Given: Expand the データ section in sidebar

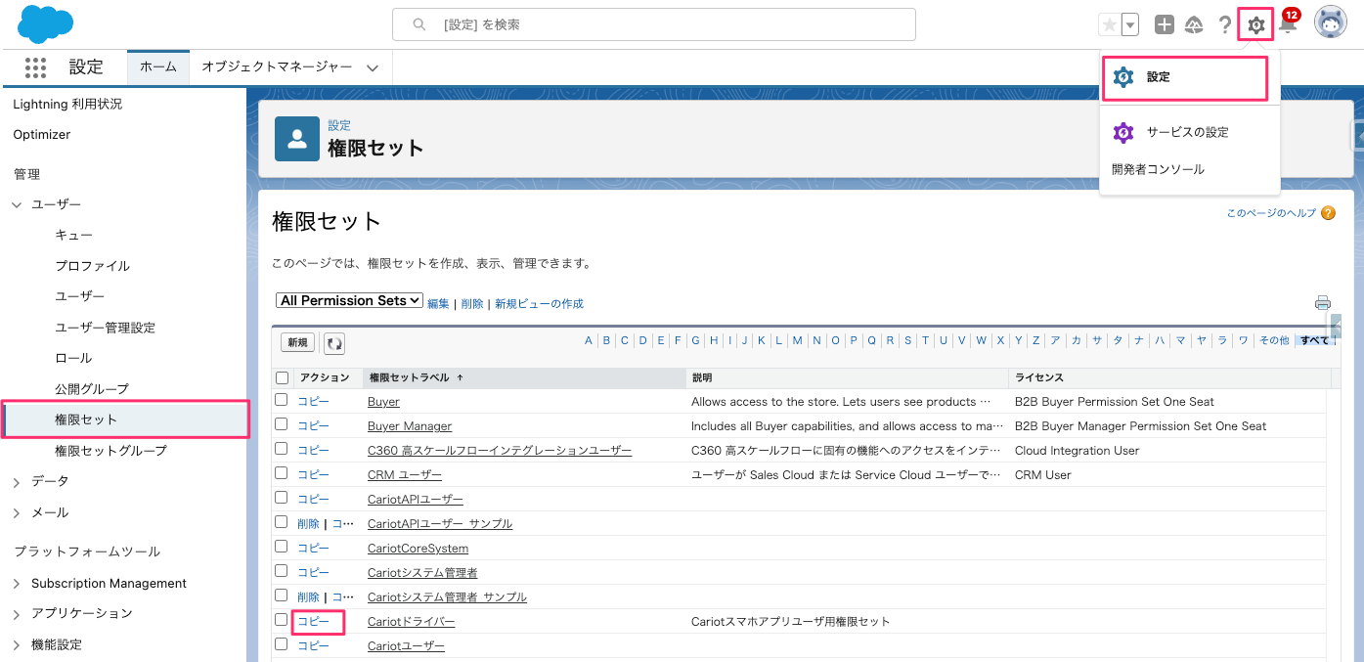Looking at the screenshot, I should [x=17, y=482].
